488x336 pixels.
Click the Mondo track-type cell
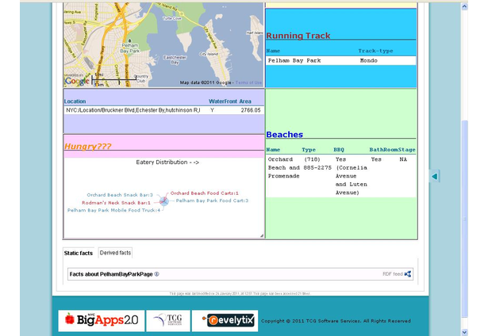369,60
